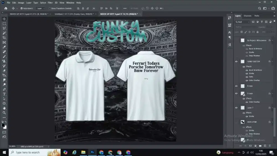Edit toolbar via three dots button
277x156 pixels.
4,118
